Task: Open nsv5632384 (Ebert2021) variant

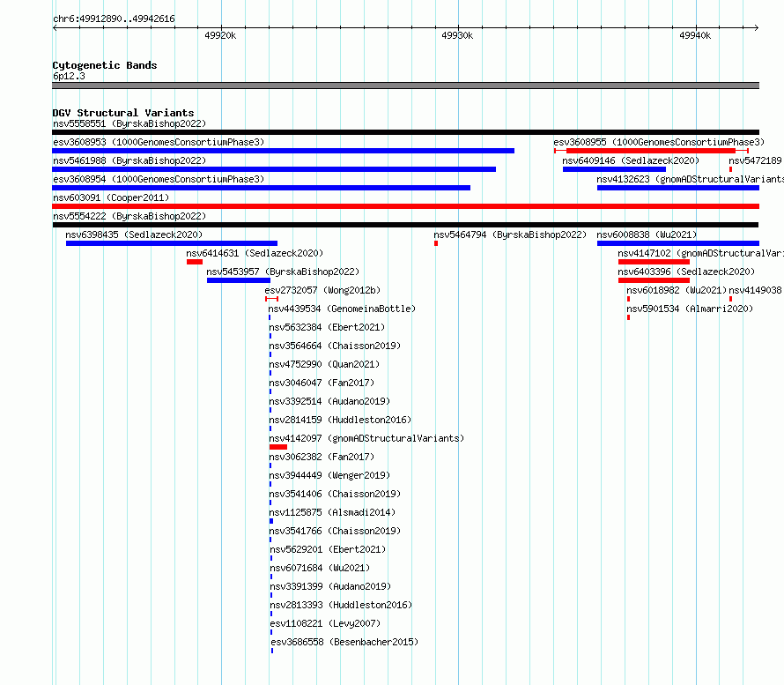Action: pos(327,327)
